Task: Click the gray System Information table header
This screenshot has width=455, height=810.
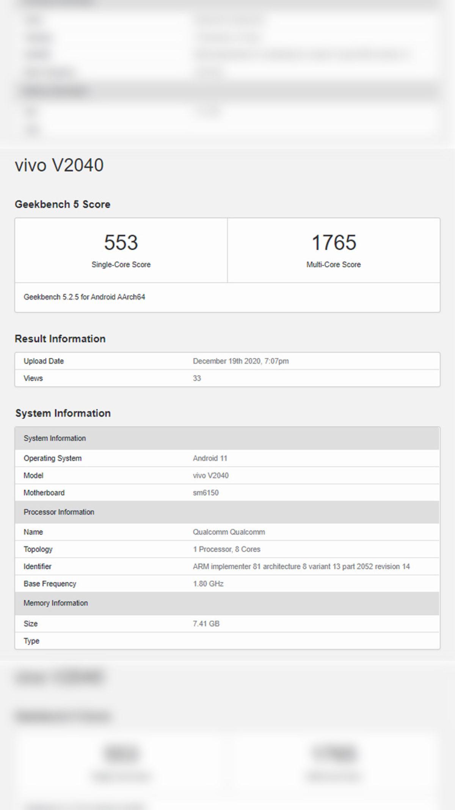Action: coord(227,438)
